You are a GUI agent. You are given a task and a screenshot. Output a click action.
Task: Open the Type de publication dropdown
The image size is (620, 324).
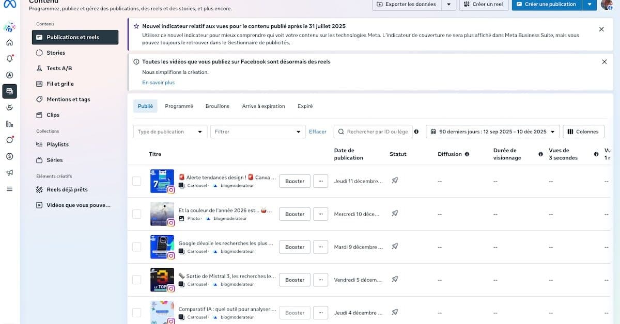pyautogui.click(x=170, y=132)
